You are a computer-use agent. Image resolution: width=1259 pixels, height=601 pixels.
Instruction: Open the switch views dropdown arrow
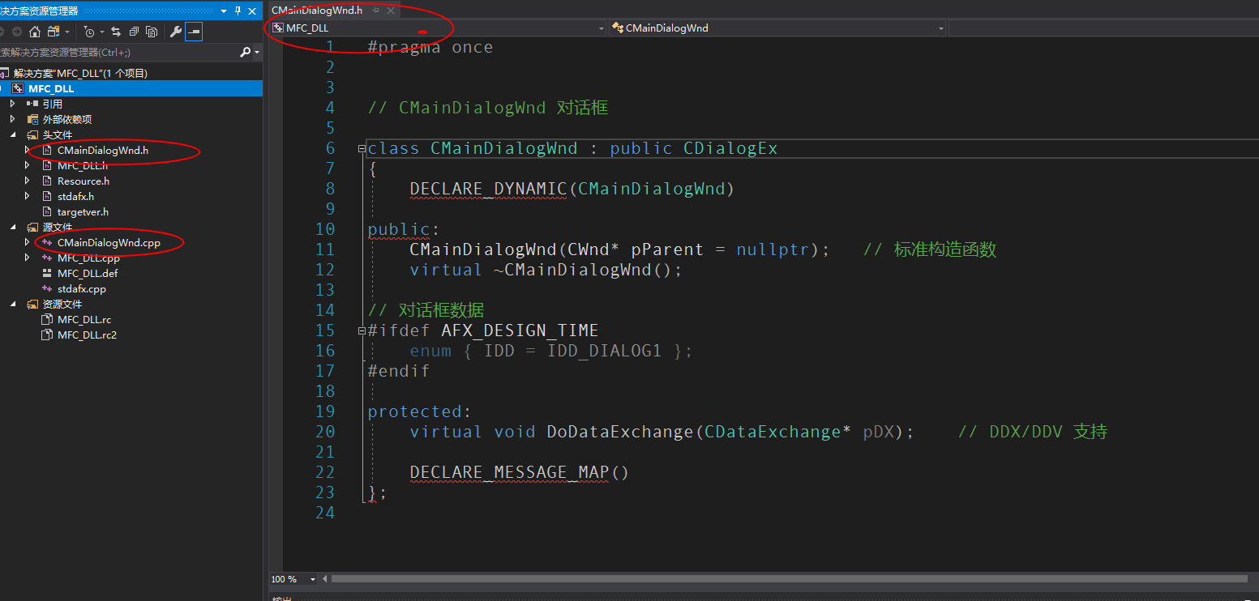[67, 32]
